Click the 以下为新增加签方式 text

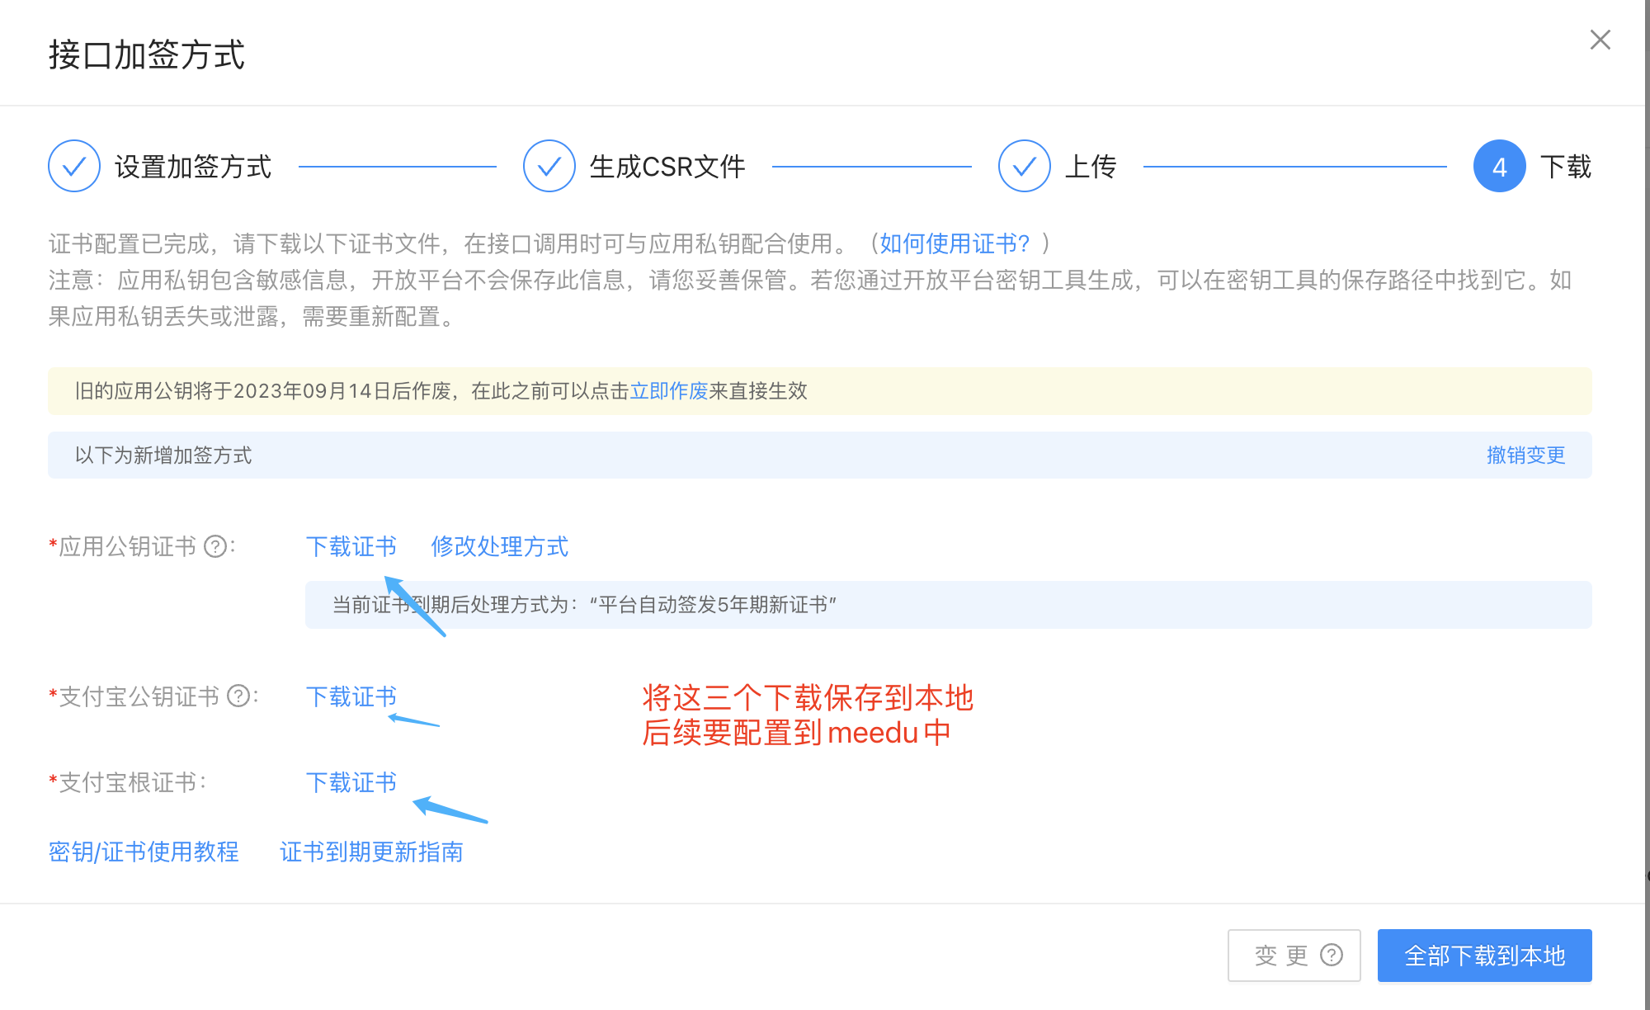click(163, 455)
